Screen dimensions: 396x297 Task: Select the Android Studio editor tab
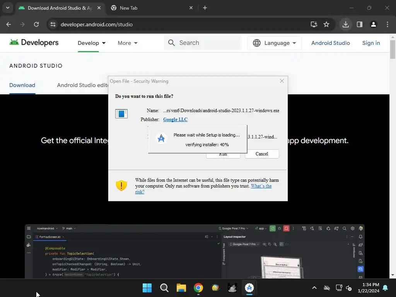(82, 85)
